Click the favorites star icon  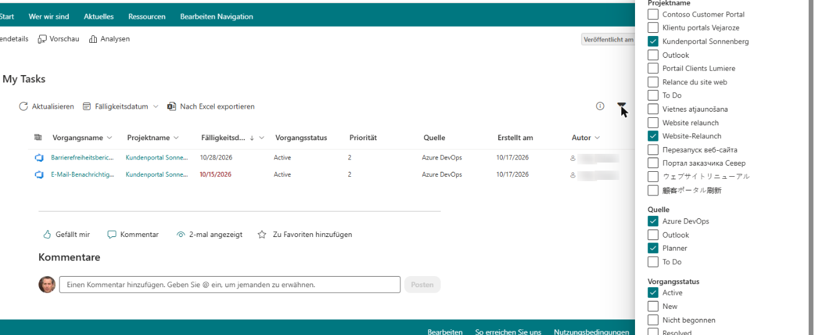point(262,234)
